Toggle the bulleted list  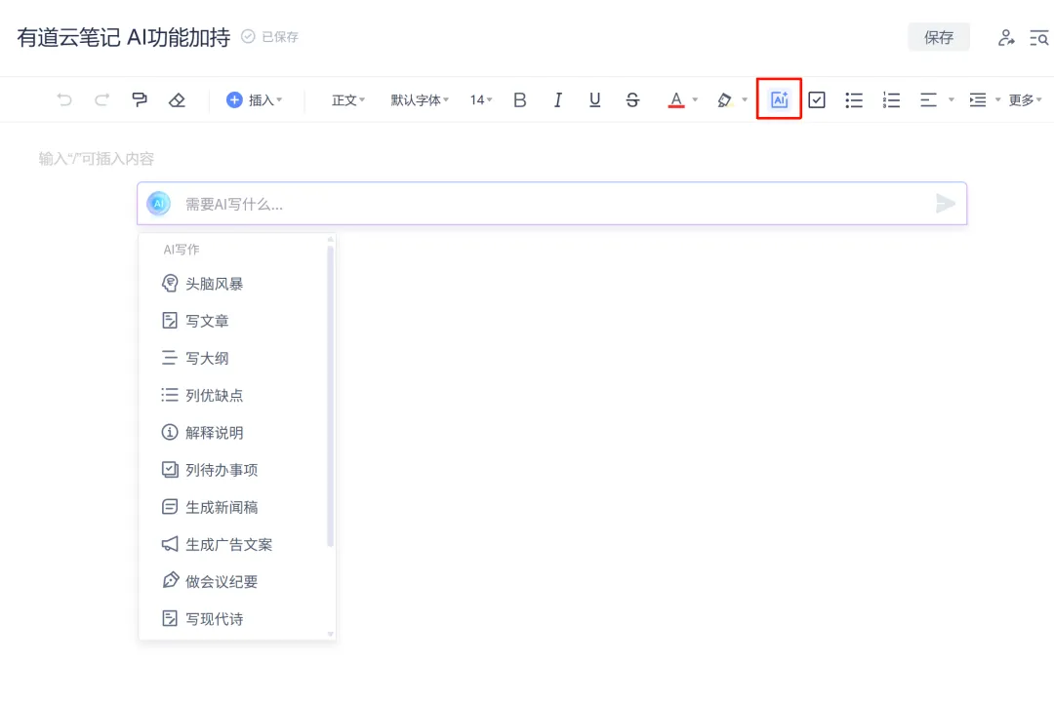pos(854,100)
